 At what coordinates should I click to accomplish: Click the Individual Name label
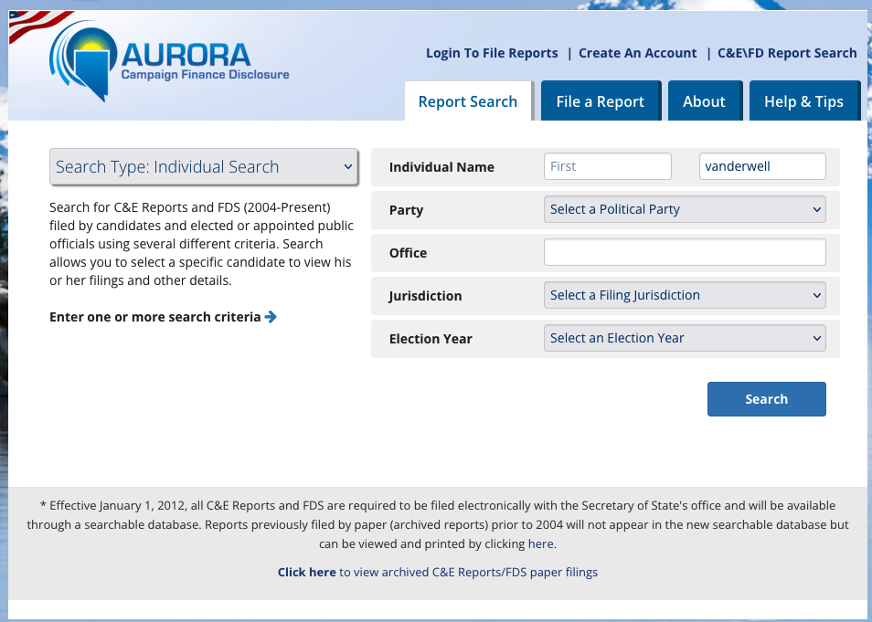[x=441, y=167]
